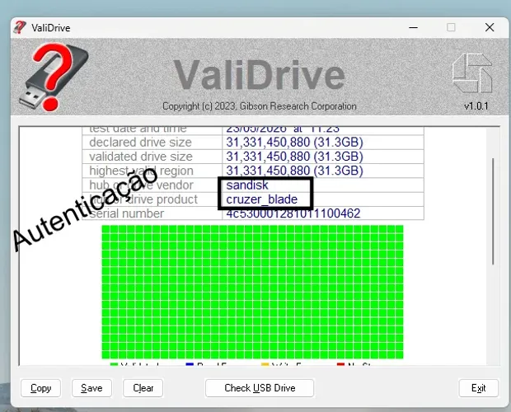This screenshot has width=511, height=412.
Task: Click the 'validated drive size' label
Action: pyautogui.click(x=141, y=157)
